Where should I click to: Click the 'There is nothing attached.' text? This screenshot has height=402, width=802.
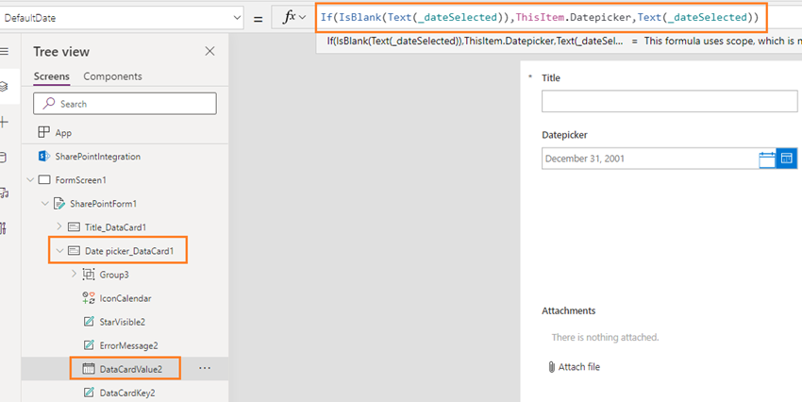(605, 338)
